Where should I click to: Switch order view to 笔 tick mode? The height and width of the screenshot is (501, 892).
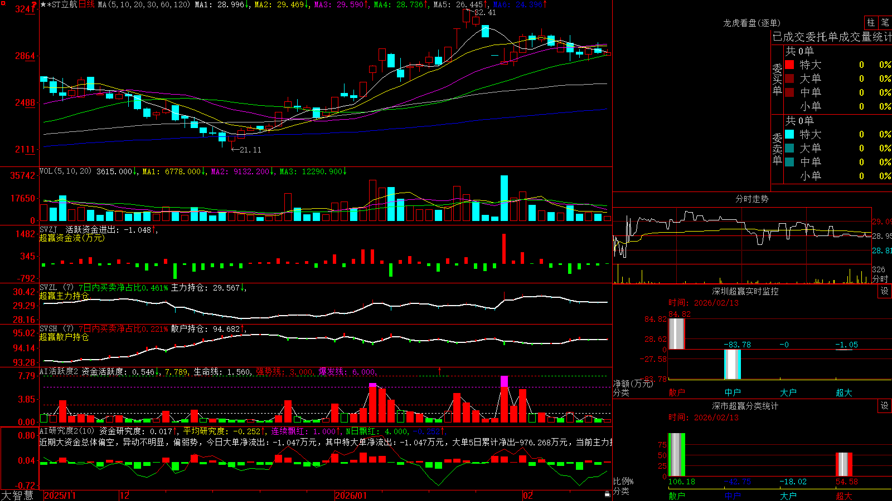pyautogui.click(x=885, y=23)
